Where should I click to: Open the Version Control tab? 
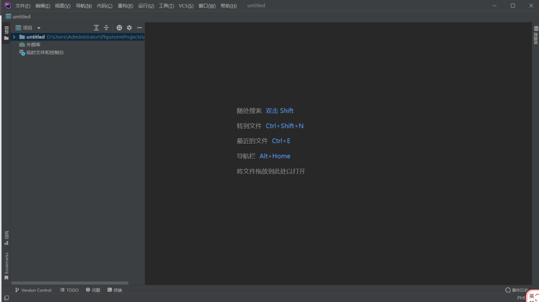coord(33,290)
